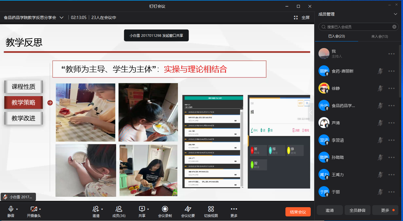Image resolution: width=403 pixels, height=221 pixels.
Task: Click the member list vertical scrollbar
Action: [400, 72]
